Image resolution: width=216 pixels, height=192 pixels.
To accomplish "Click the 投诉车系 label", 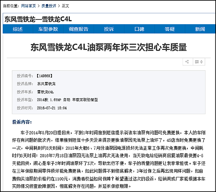I will coord(25,92).
